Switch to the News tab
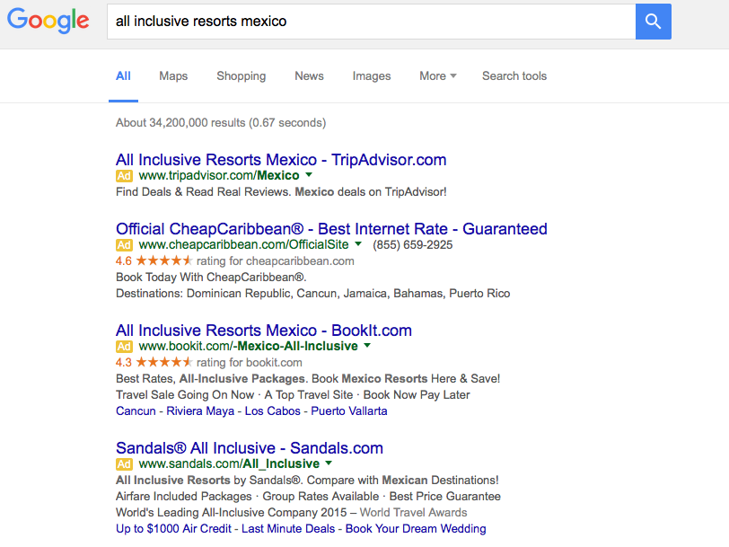Viewport: 729px width, 547px height. click(x=309, y=75)
